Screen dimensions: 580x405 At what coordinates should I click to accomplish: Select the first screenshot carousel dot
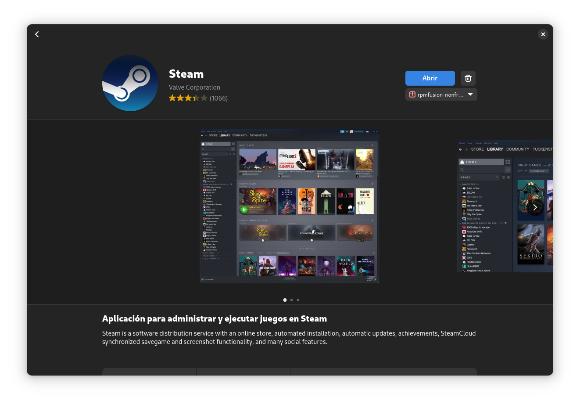coord(285,300)
